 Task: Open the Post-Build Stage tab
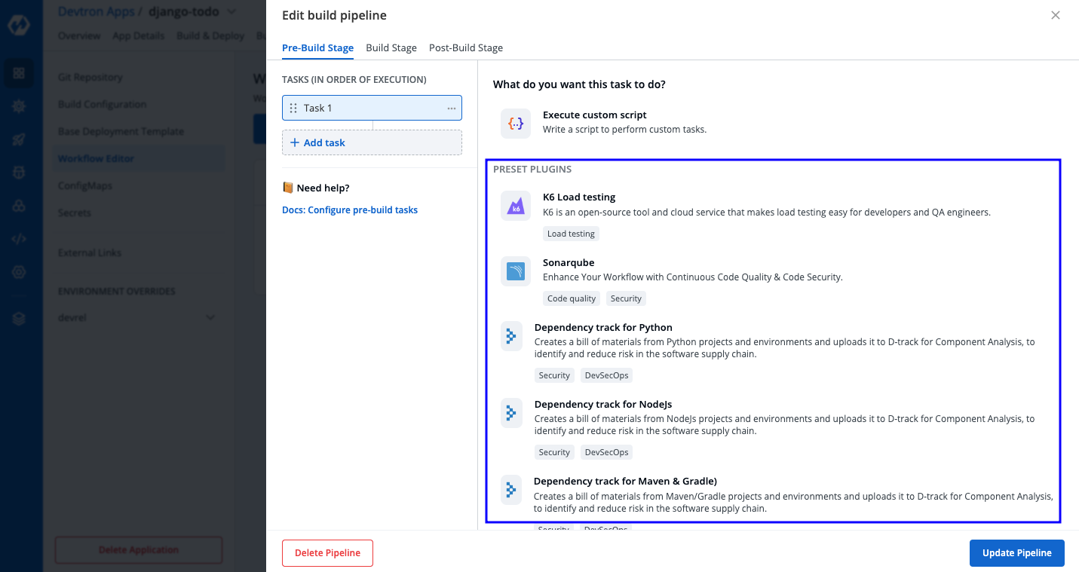tap(466, 47)
